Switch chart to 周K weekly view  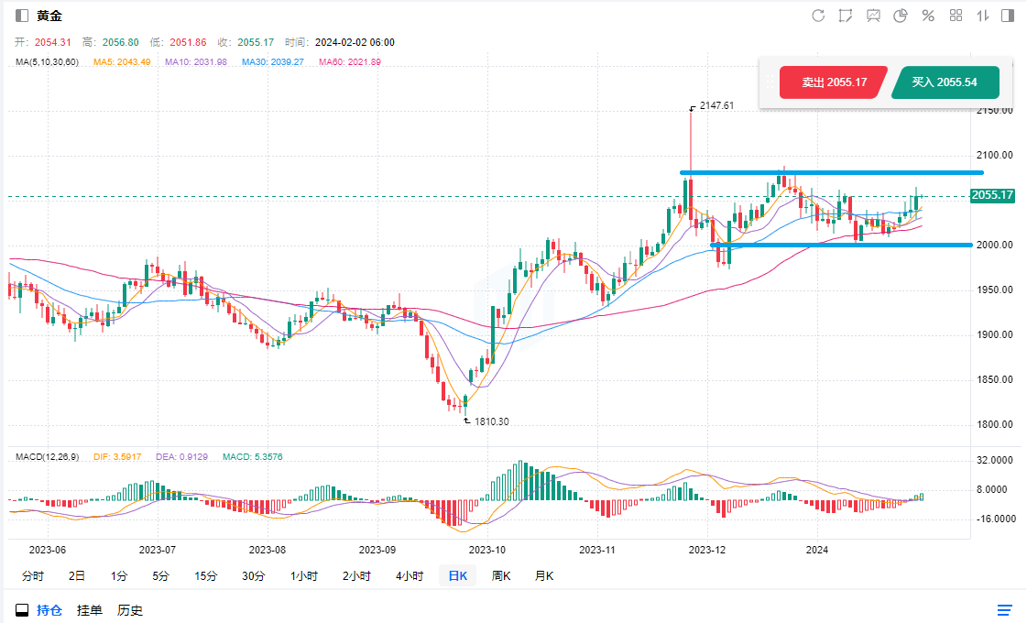(x=501, y=576)
